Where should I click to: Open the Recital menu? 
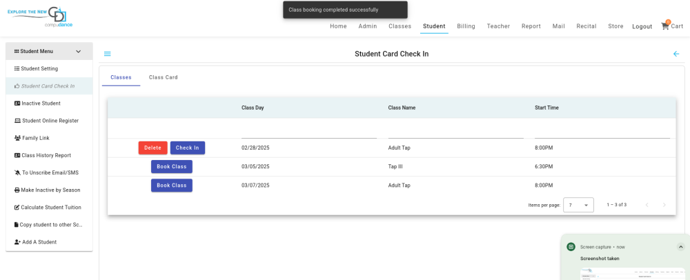coord(586,26)
